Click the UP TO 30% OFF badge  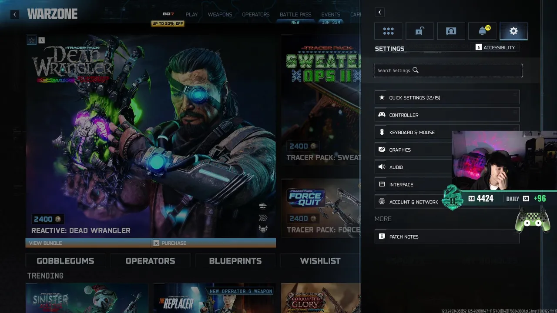168,23
